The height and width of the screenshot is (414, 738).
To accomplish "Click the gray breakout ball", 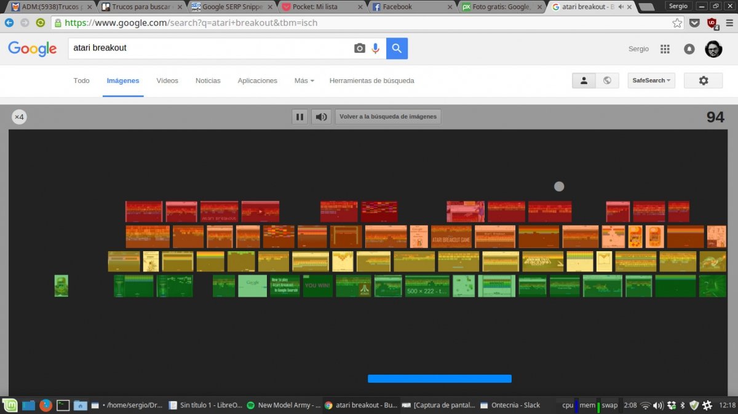I will pos(559,186).
